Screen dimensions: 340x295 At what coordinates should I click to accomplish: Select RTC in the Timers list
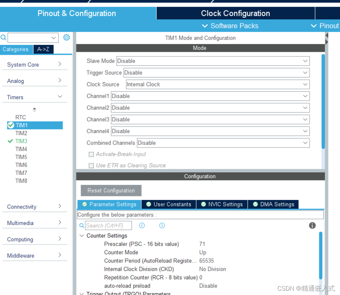tap(20, 117)
